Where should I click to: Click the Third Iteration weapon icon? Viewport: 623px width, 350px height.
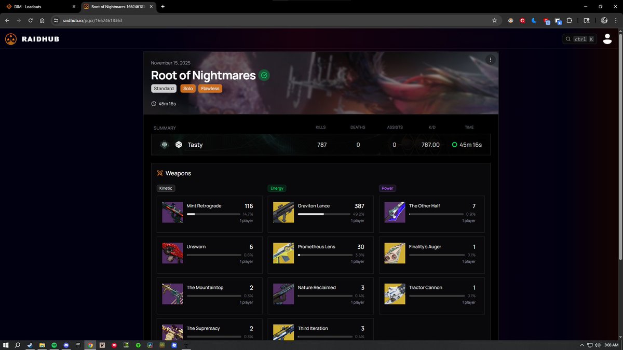(x=283, y=332)
